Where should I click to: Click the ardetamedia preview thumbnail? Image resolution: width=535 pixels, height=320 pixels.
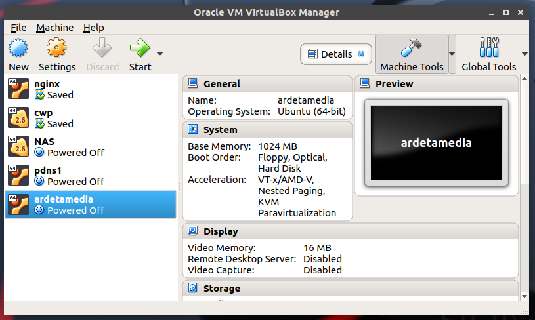tap(436, 142)
